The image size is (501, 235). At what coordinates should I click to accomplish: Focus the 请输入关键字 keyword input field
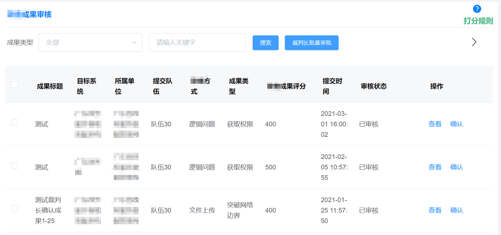tap(197, 42)
